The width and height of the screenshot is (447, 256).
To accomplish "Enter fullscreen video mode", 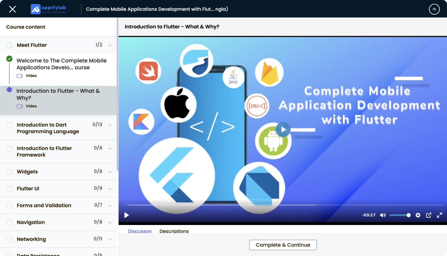I will coord(439,215).
